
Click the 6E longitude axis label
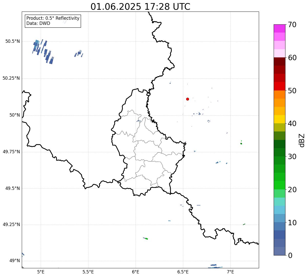coord(136,272)
